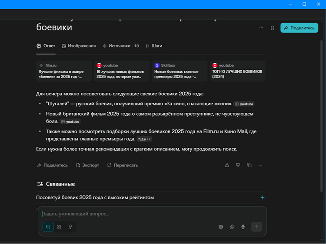326x244 pixels.
Task: Minimize the window
Action: (290, 4)
